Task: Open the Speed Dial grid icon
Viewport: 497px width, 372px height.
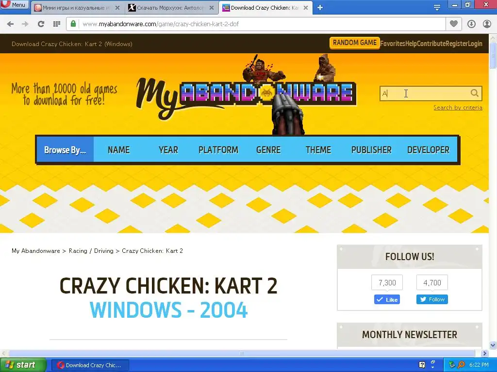Action: pyautogui.click(x=57, y=24)
